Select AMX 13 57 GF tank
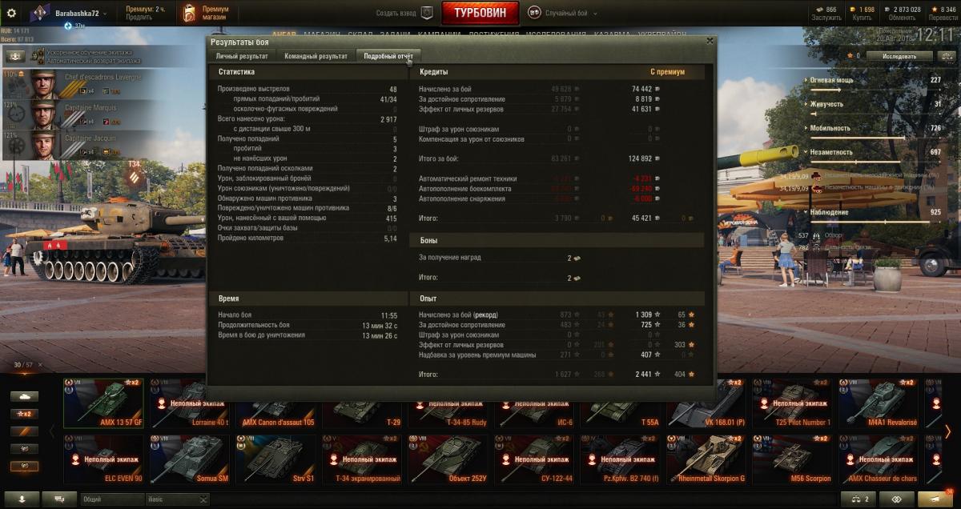Screen dimensions: 961x509 103,403
